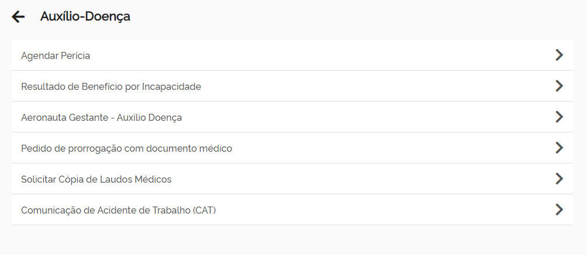
Task: Choose Pedido de prorrogação com documento médico
Action: click(126, 148)
